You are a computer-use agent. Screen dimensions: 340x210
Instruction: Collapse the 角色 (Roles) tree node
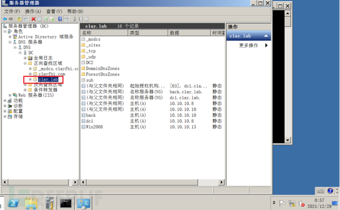(x=5, y=31)
